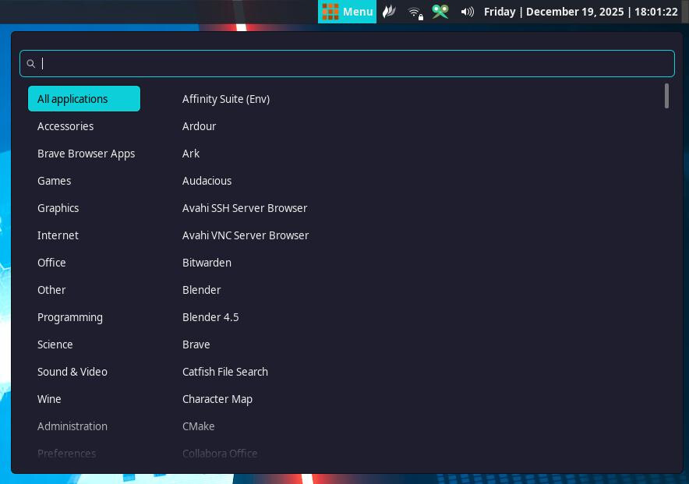
Task: Select the All applications category
Action: click(x=84, y=99)
